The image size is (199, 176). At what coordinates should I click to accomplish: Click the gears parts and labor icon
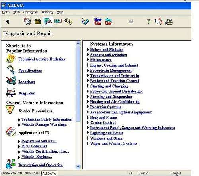click(68, 21)
